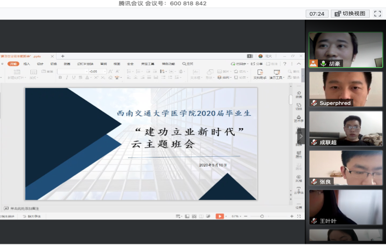This screenshot has height=245, width=386.
Task: Switch to the 插入 Insert tab
Action: click(x=27, y=64)
